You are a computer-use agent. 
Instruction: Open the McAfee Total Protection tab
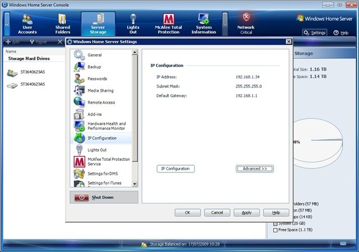click(168, 24)
